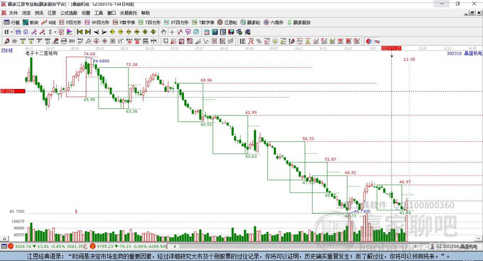This screenshot has width=483, height=261.
Task: Click the 11-30 future date label
Action: [409, 59]
